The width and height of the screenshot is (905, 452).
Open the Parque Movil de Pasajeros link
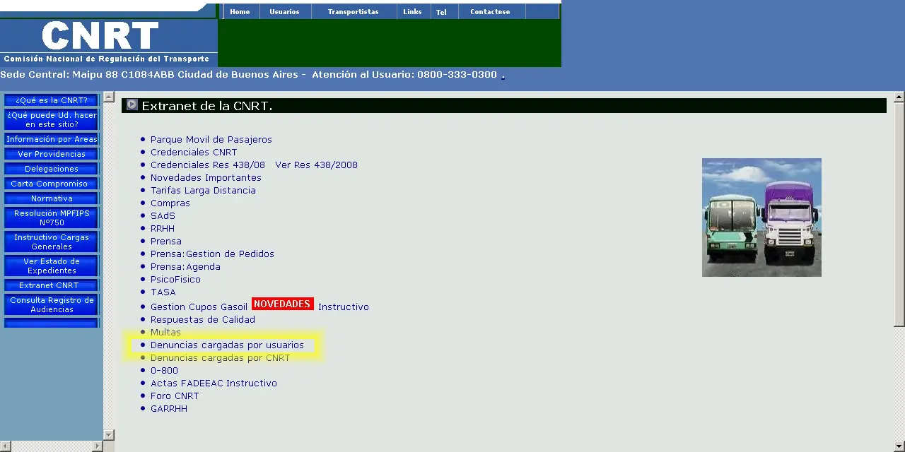tap(211, 140)
